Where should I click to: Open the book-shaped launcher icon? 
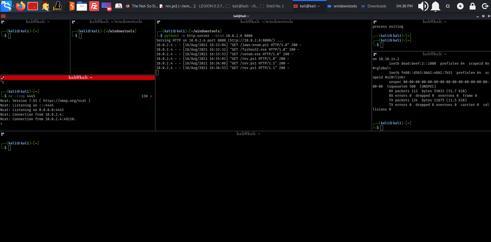pos(118,6)
